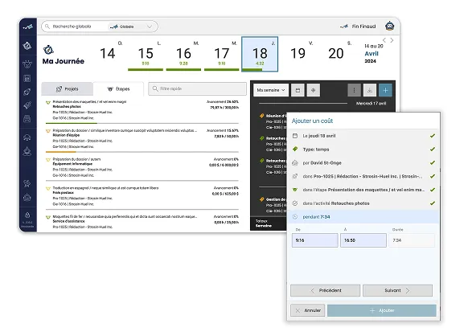Click the Ajouter button
Image resolution: width=468 pixels, height=336 pixels.
click(x=382, y=310)
